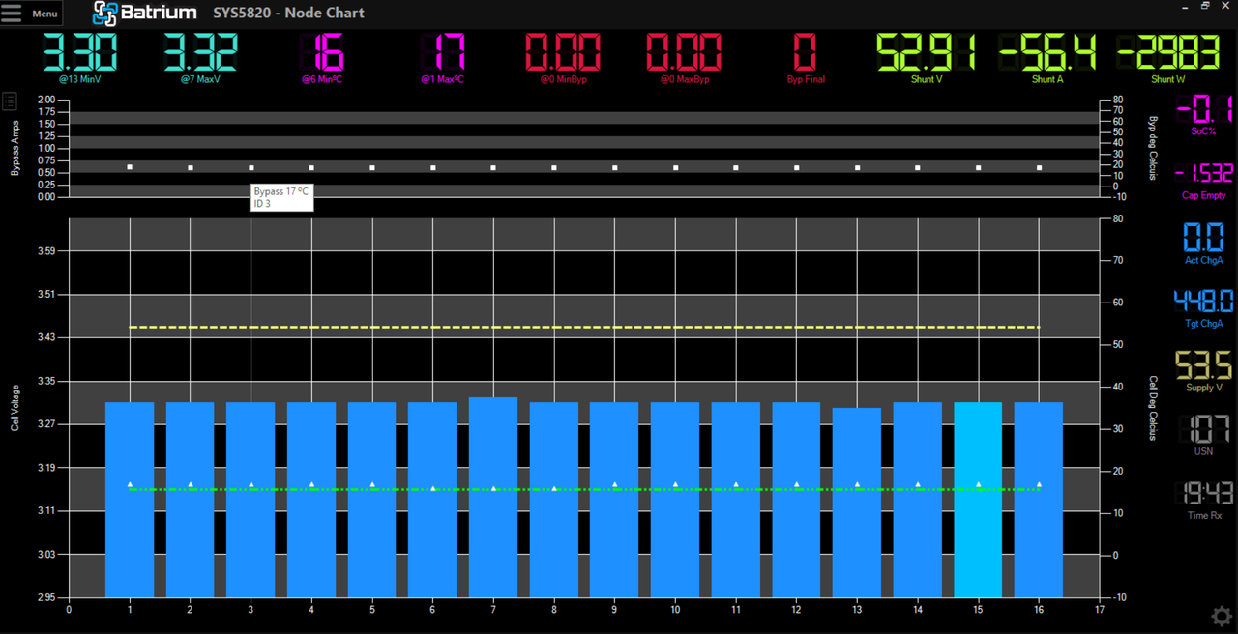Select cell 8 voltage bar
The height and width of the screenshot is (634, 1238).
[x=554, y=500]
